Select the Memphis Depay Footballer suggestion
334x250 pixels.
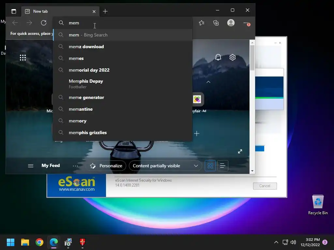[123, 84]
